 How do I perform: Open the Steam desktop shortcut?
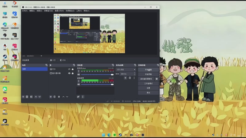pyautogui.click(x=5, y=58)
